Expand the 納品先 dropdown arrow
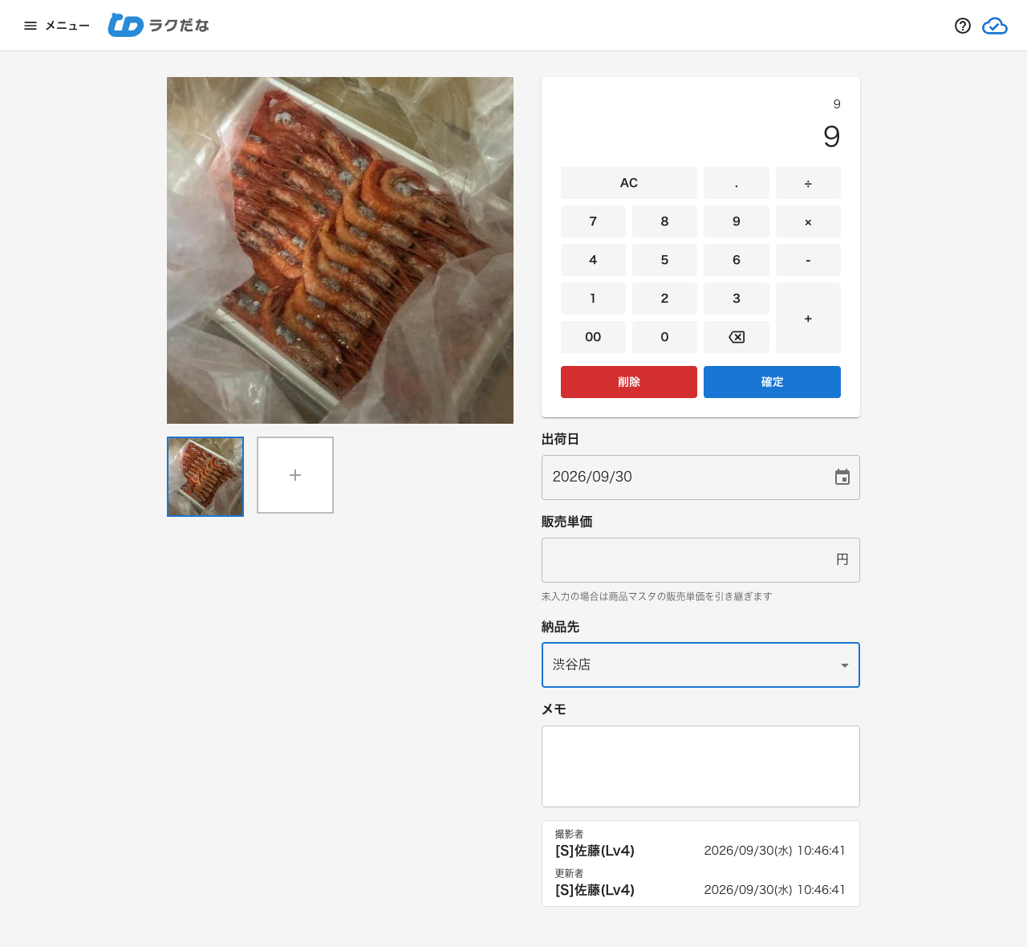 click(844, 665)
